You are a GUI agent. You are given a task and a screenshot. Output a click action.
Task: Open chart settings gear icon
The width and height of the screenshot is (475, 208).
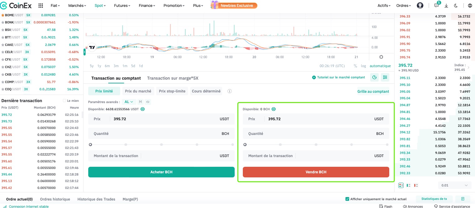381,57
